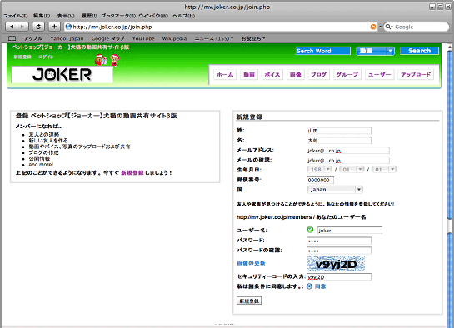
Task: Select the 同意 agreement radio button
Action: coord(309,286)
